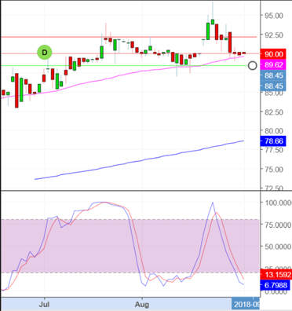Click the upper red resistance line at 92.50
The width and height of the screenshot is (292, 311).
tap(128, 37)
